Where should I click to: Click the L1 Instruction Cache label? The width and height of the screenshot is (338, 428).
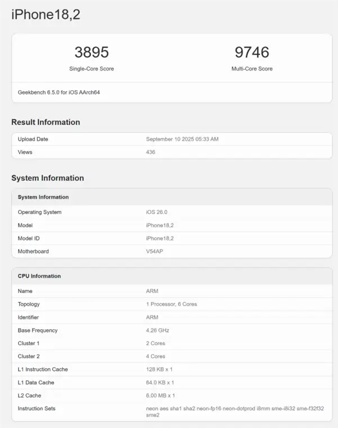coord(43,369)
